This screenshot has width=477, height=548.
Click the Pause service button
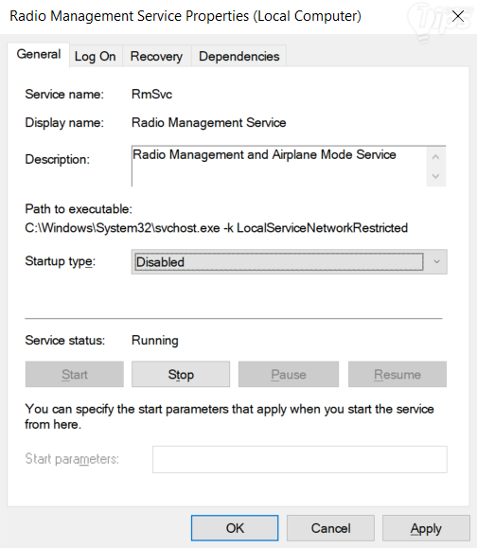[289, 374]
